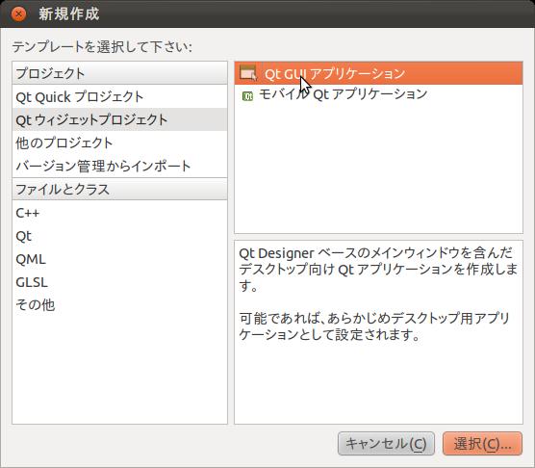Select the 他のプロジェクト category
This screenshot has height=468, width=535.
pos(119,143)
